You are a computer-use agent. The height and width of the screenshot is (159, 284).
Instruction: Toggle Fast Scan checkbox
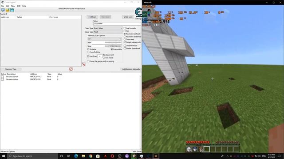point(88,56)
